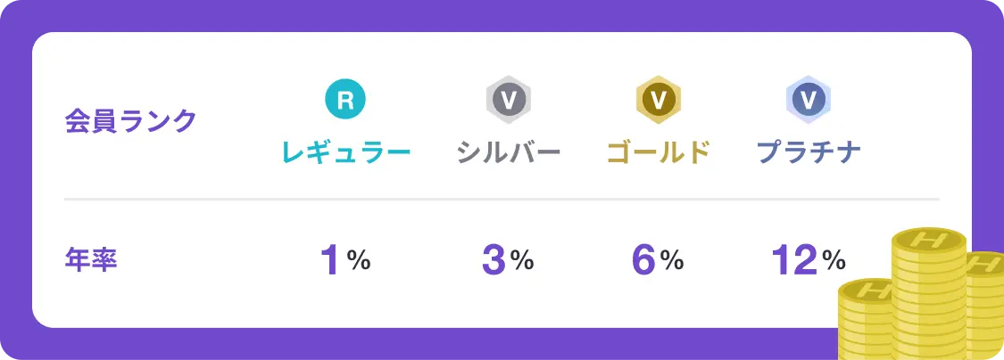1004x360 pixels.
Task: Click the 3% annual rate value
Action: tap(508, 261)
